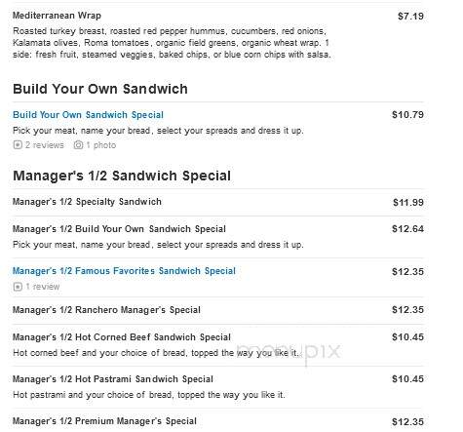Select Manager's 1/2 Specialty Sandwich item

click(x=87, y=202)
